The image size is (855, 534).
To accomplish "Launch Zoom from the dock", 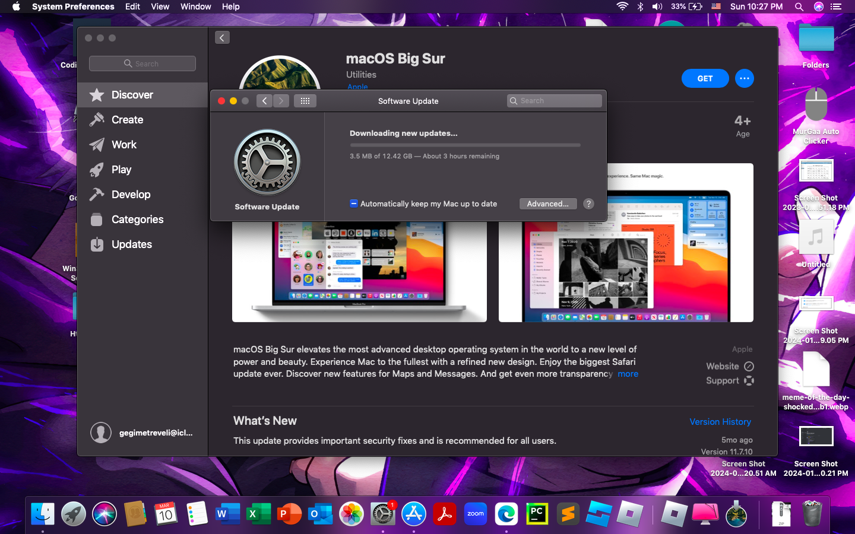I will [x=476, y=514].
